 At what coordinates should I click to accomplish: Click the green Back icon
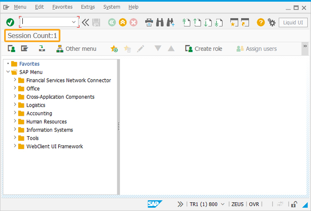112,22
